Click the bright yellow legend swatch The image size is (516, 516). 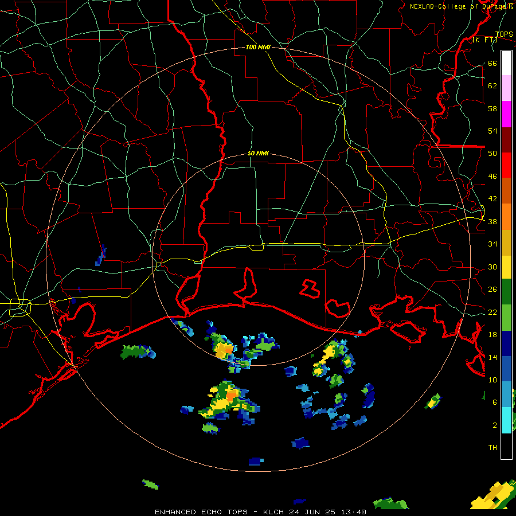click(506, 267)
